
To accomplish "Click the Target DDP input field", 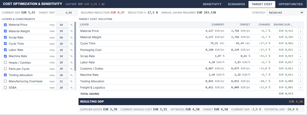I will 66,12.
